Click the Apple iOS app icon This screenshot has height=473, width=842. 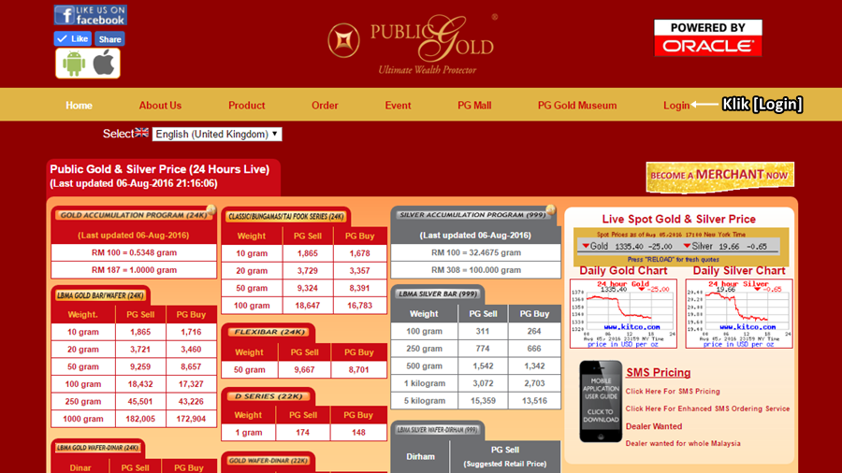(104, 63)
